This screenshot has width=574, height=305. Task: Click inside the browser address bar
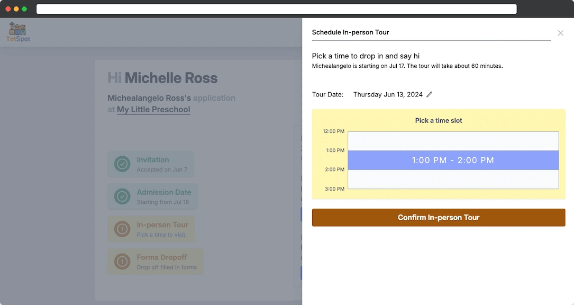[276, 8]
